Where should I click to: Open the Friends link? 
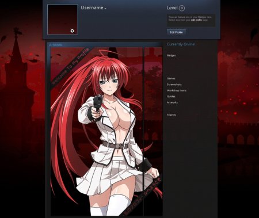click(172, 115)
